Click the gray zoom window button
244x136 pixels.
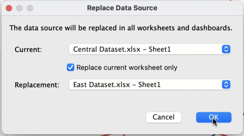point(30,8)
